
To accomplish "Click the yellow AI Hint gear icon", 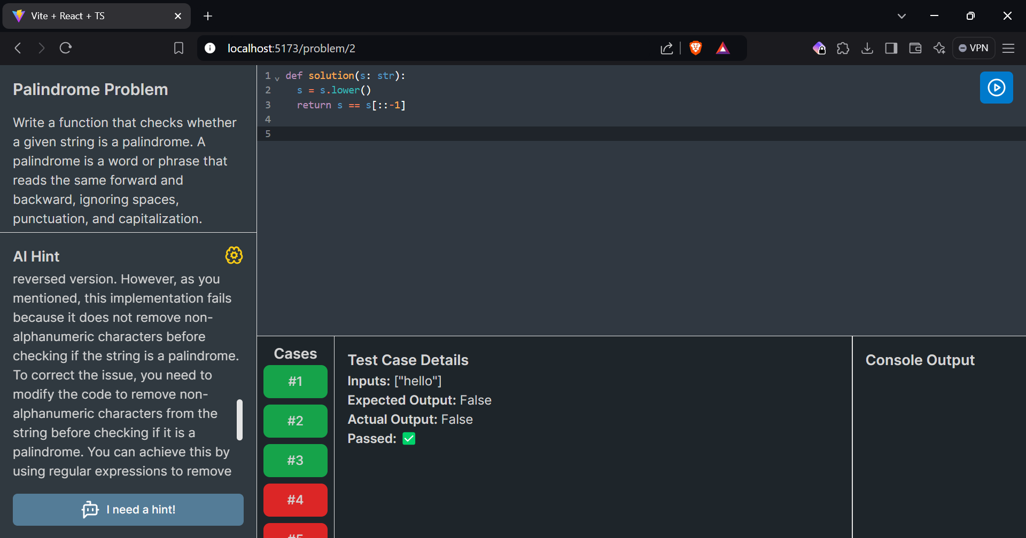I will tap(234, 256).
